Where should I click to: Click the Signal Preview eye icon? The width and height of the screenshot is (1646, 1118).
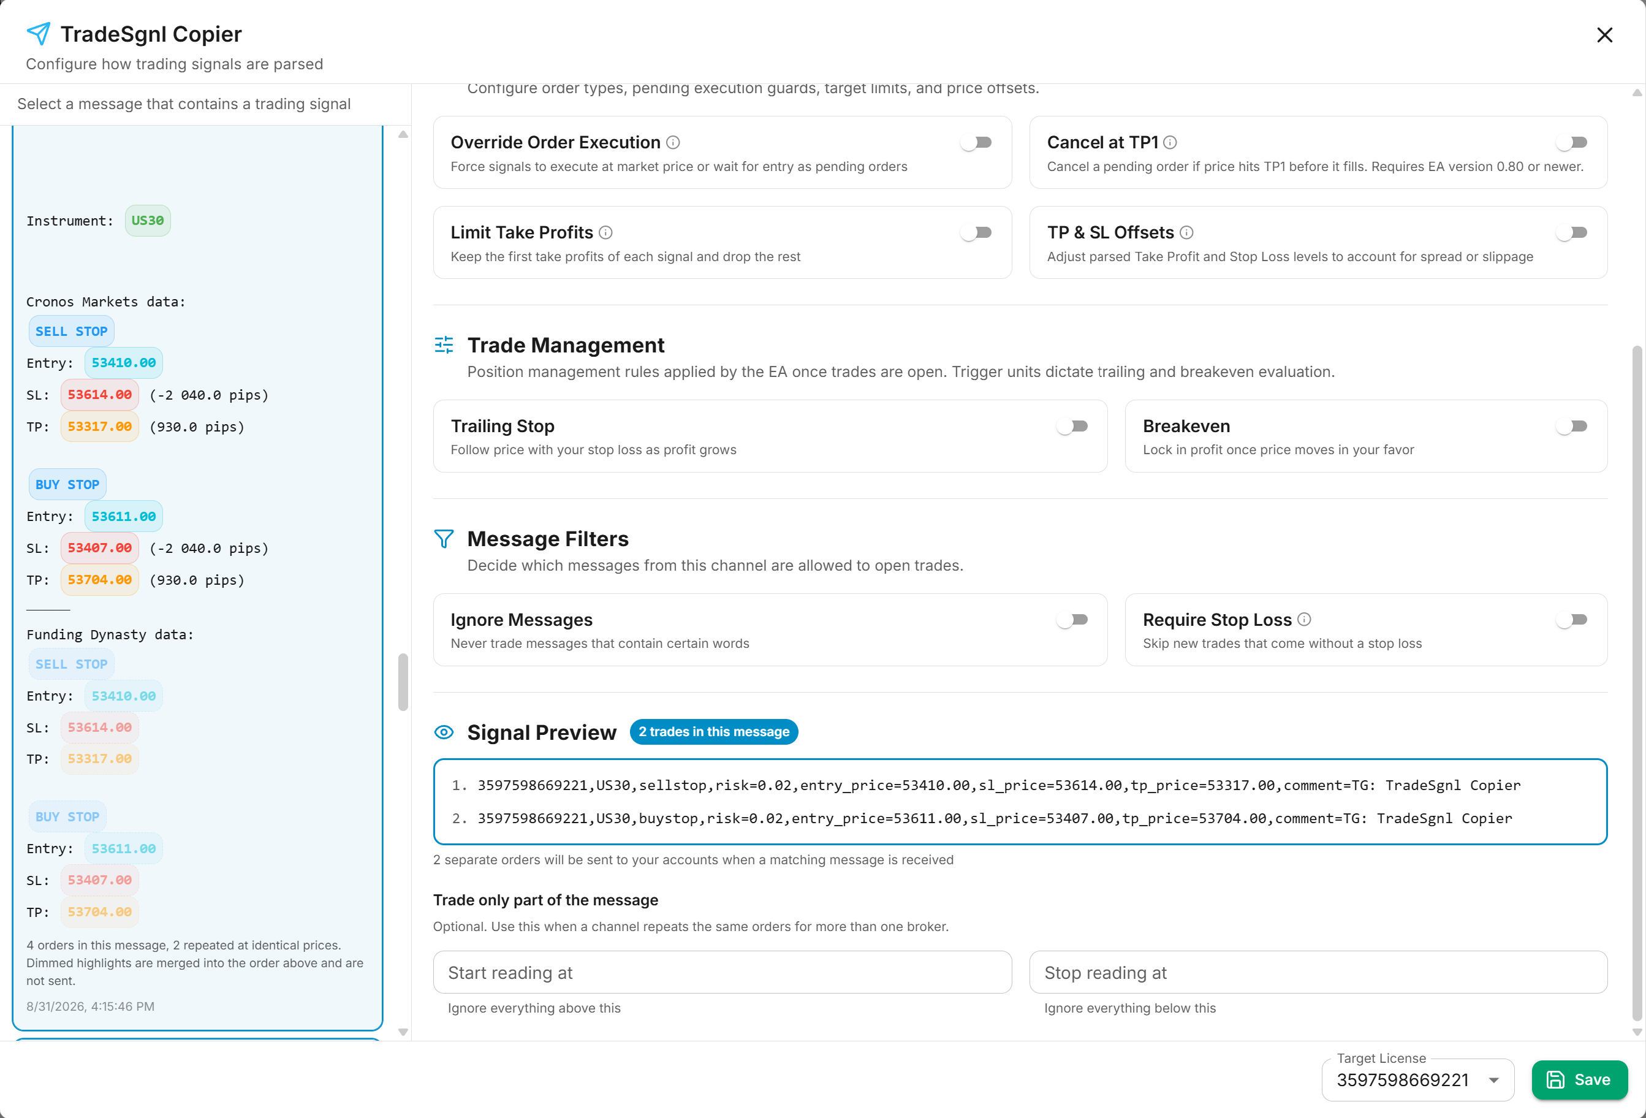pos(444,732)
